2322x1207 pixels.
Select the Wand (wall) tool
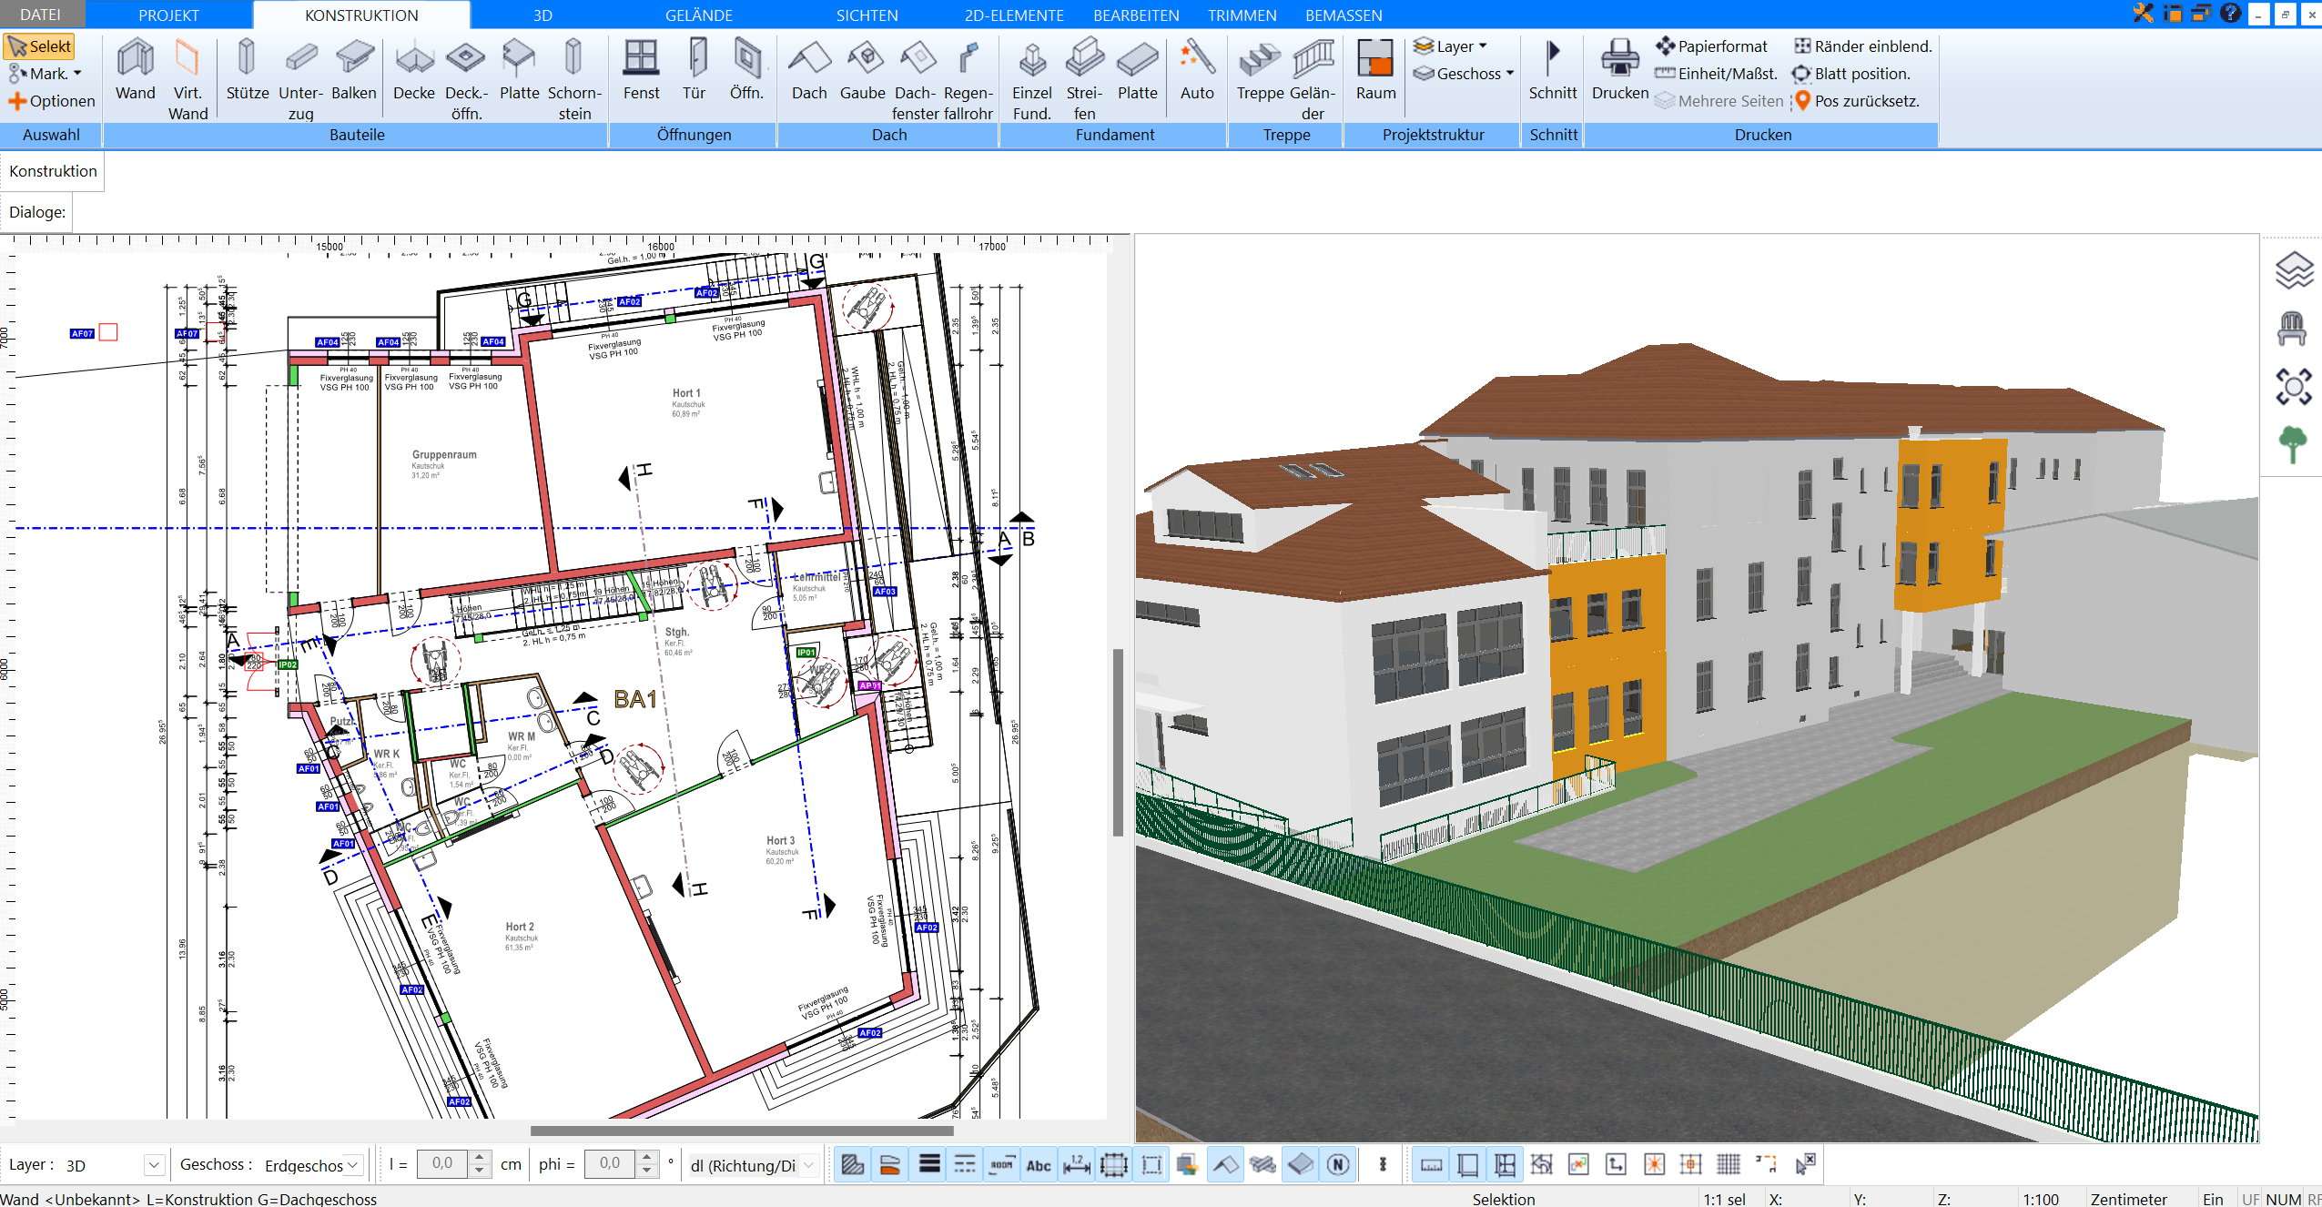(x=135, y=69)
